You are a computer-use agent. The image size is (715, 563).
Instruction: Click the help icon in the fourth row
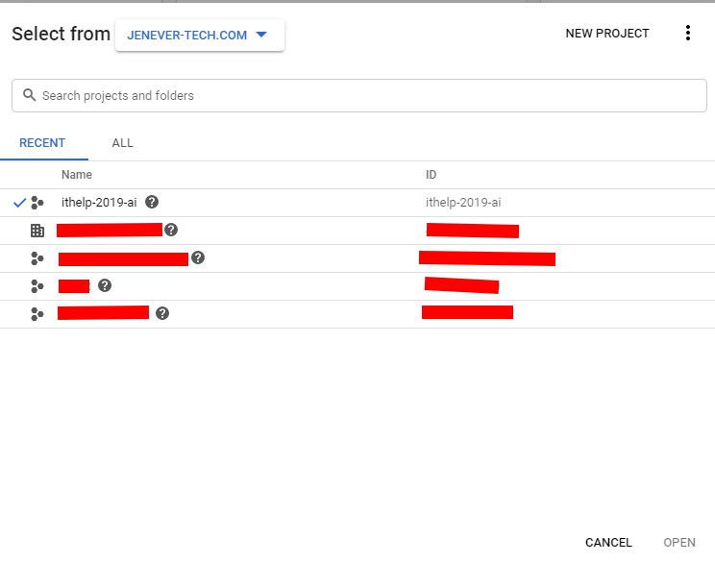[105, 285]
